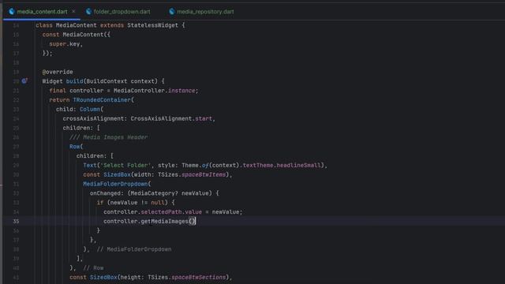Click the Row widget constructor
The width and height of the screenshot is (505, 284).
coord(75,147)
